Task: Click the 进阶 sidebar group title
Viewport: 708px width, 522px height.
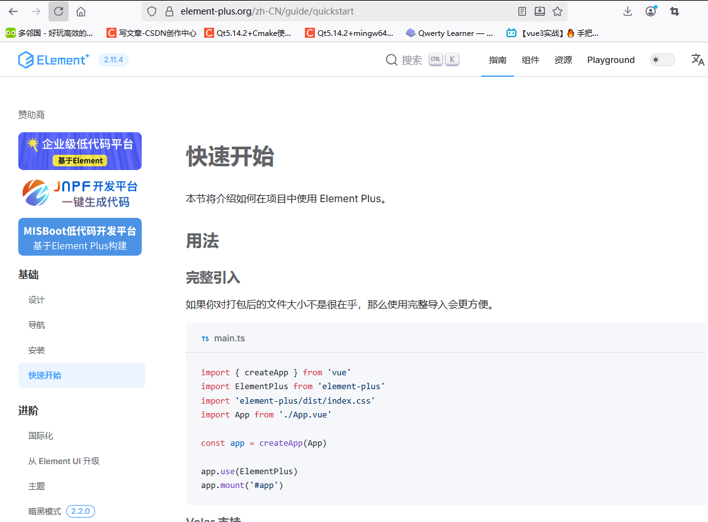Action: 28,411
